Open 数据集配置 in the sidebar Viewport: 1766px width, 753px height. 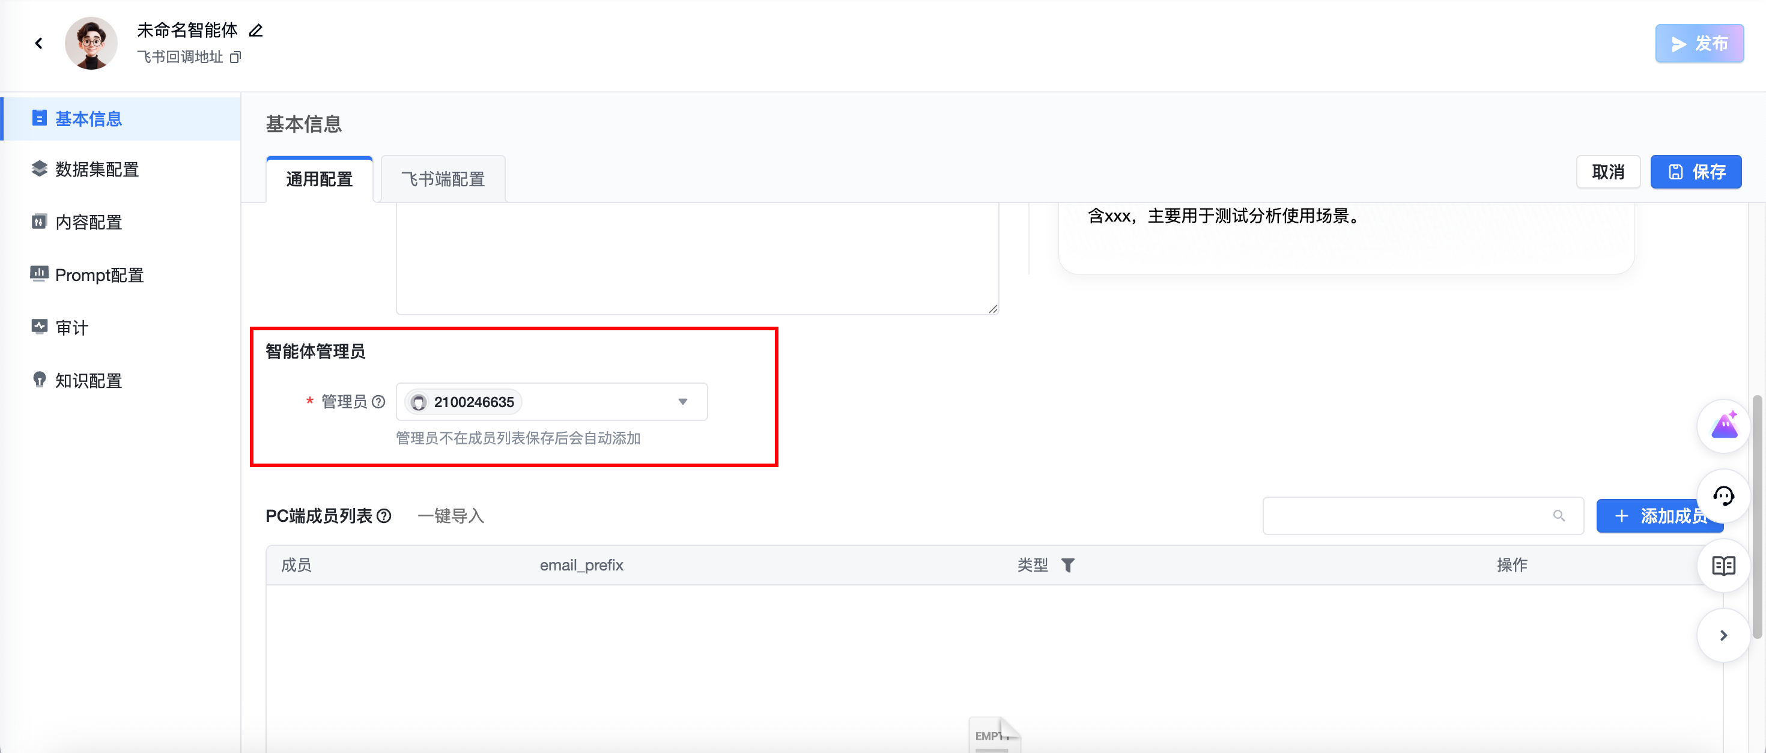click(97, 169)
